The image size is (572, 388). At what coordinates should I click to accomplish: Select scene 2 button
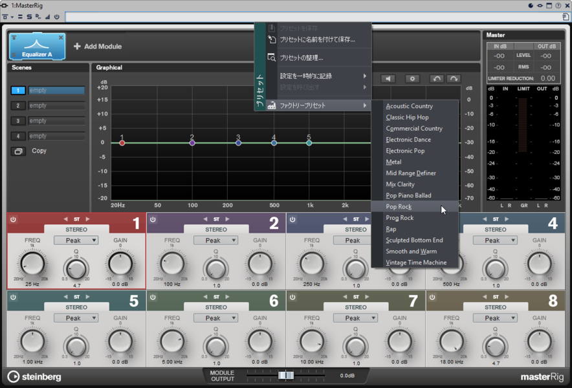coord(18,106)
